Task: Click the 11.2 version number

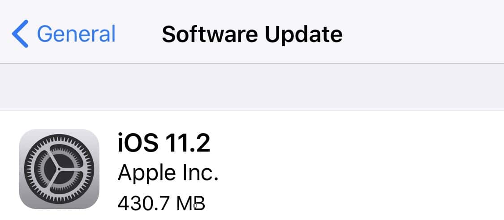Action: [187, 143]
